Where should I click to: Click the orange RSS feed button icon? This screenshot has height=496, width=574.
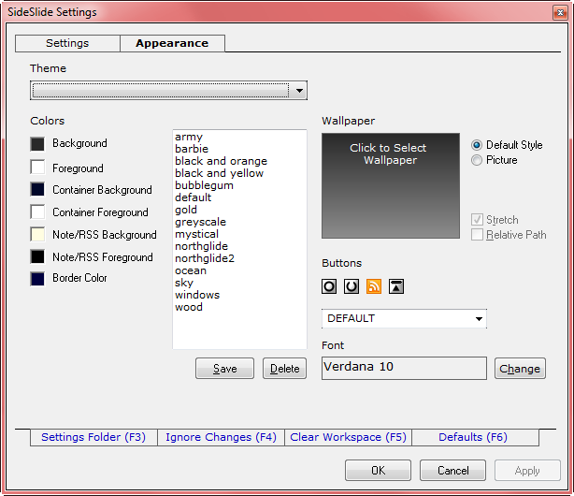click(374, 286)
